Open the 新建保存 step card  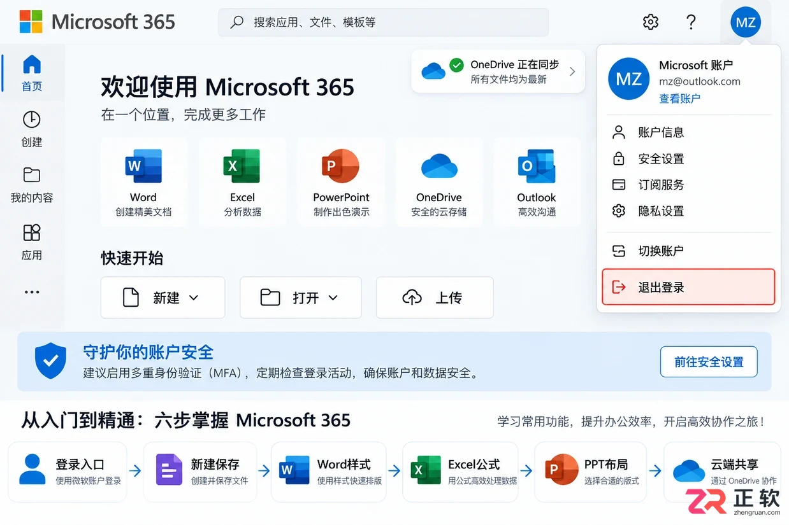pos(199,472)
